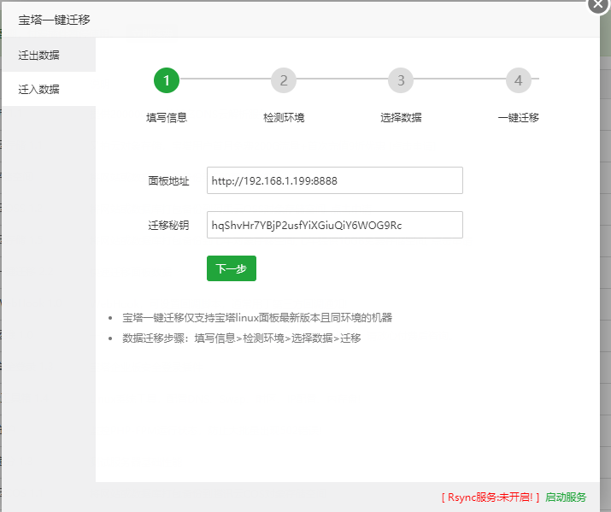Switch to the 迁出数据 tab

[49, 55]
